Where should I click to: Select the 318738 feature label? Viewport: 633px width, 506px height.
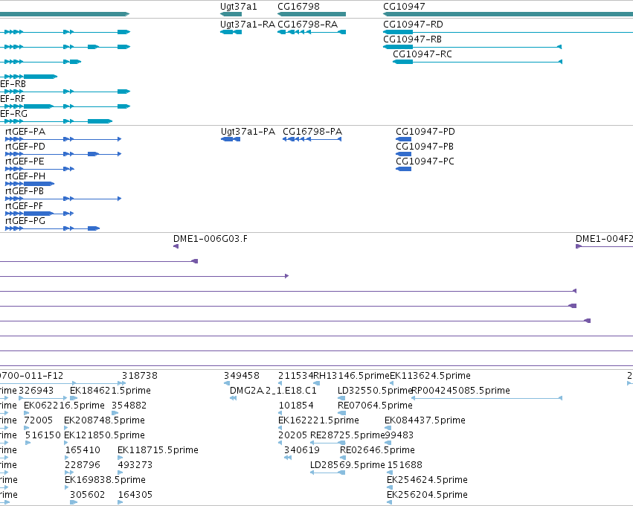[x=140, y=376]
